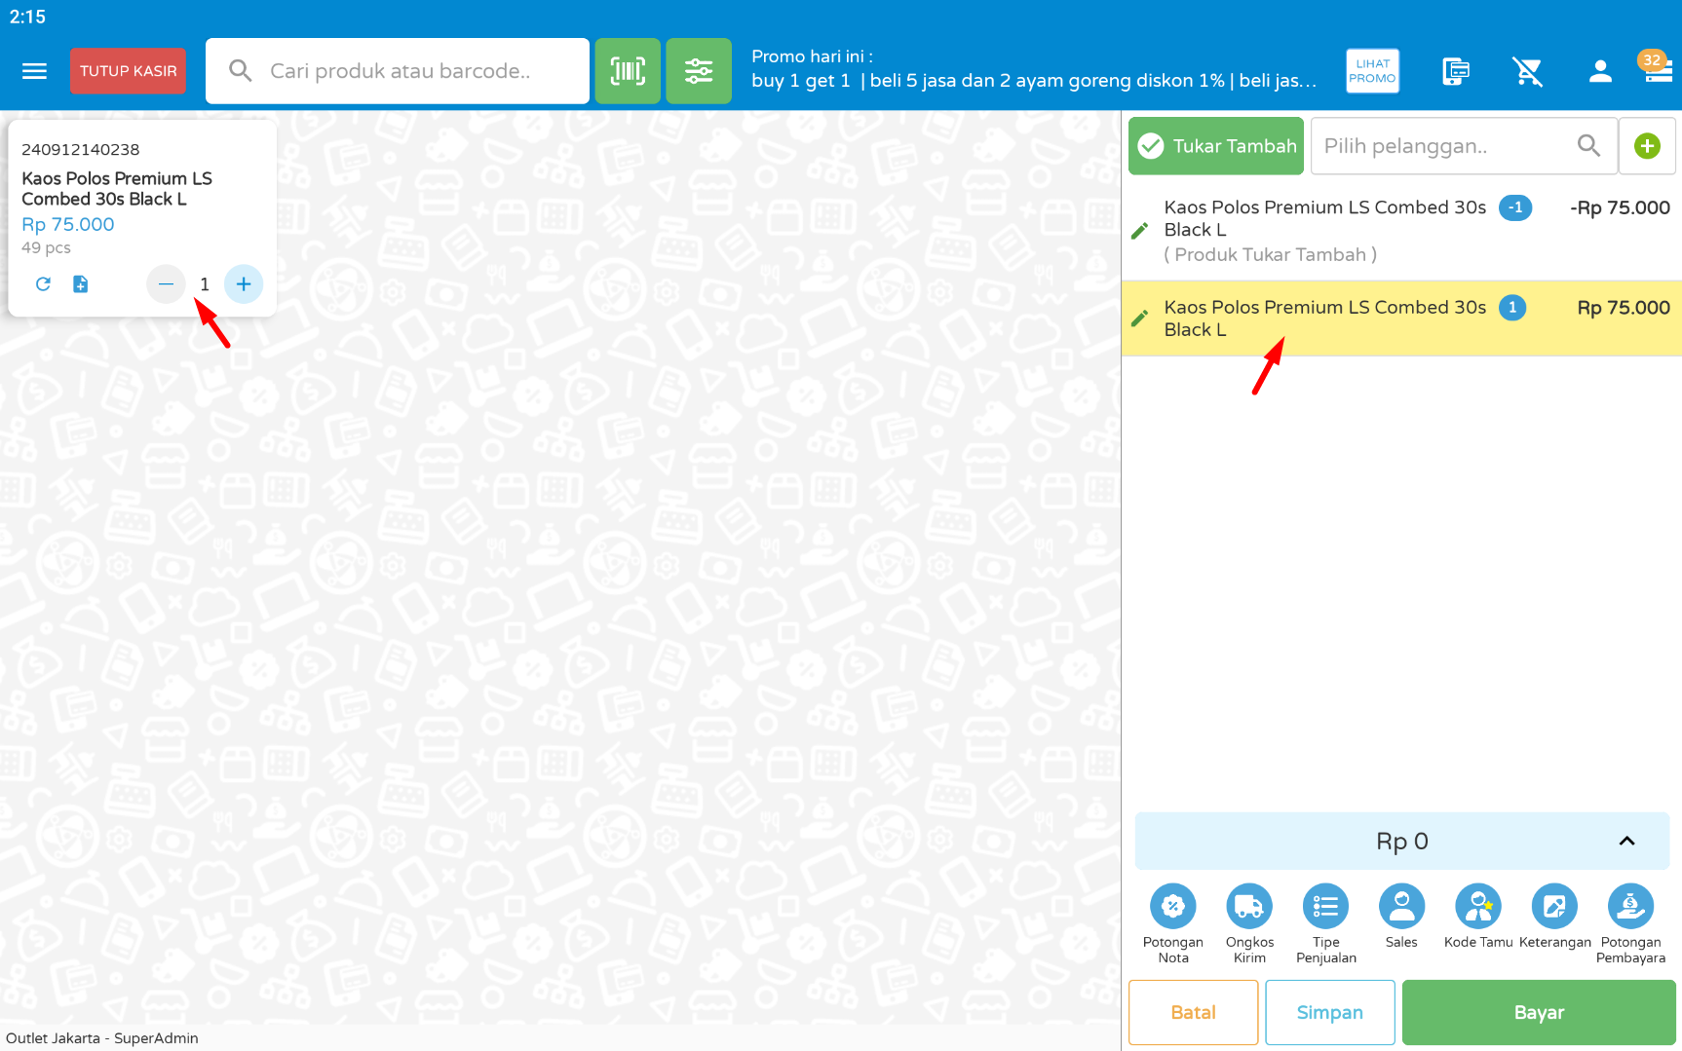Screen dimensions: 1682x1051
Task: Click the customer search magnifier icon
Action: pos(1588,146)
